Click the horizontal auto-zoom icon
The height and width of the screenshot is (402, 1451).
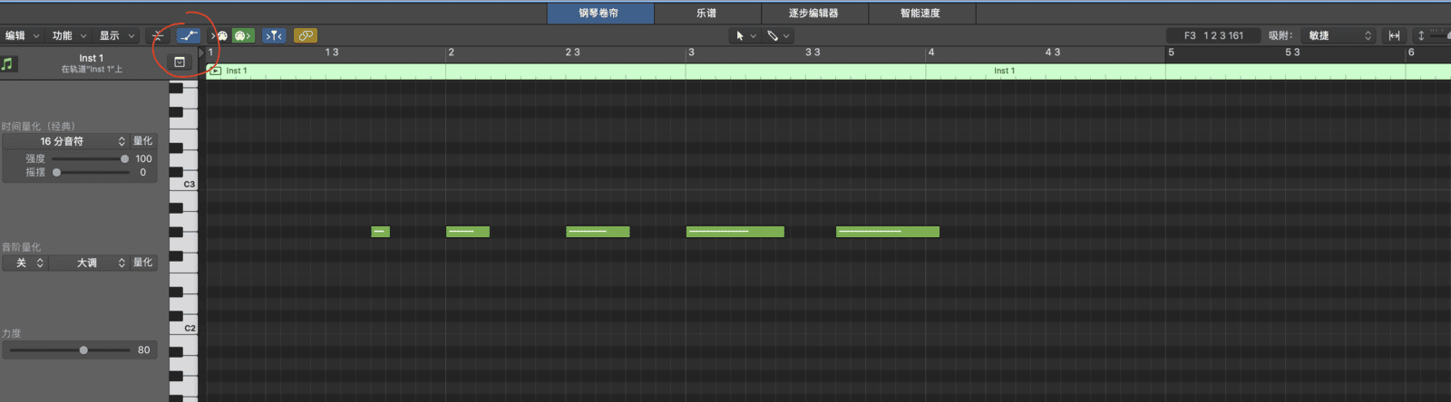tap(1394, 35)
